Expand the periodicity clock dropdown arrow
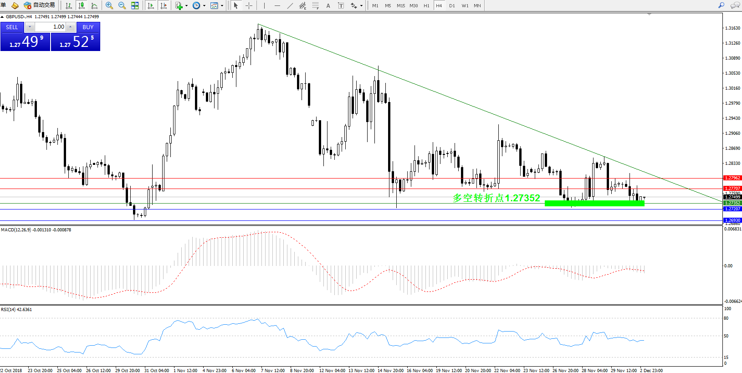The height and width of the screenshot is (373, 742). point(204,6)
